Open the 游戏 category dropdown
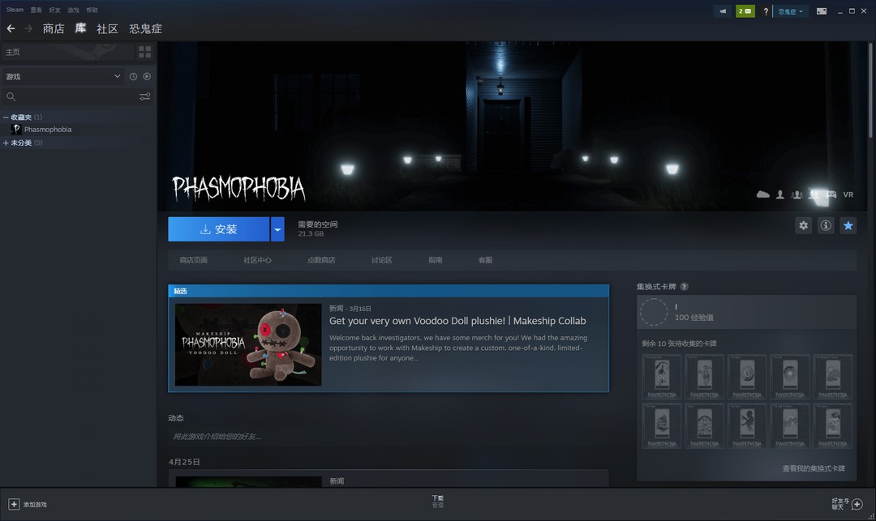 62,76
